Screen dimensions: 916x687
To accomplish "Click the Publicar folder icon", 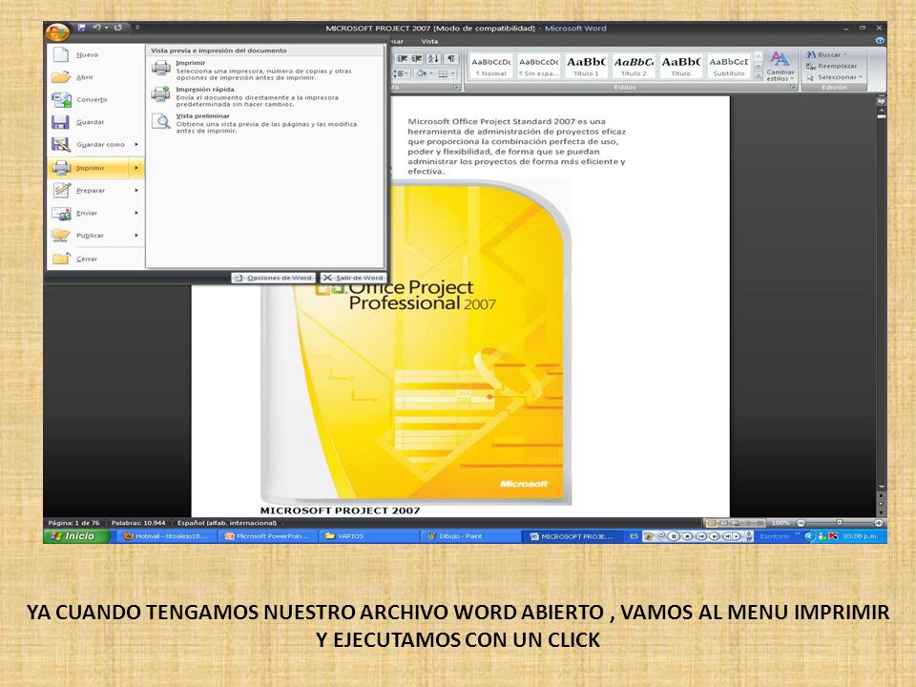I will tap(61, 236).
